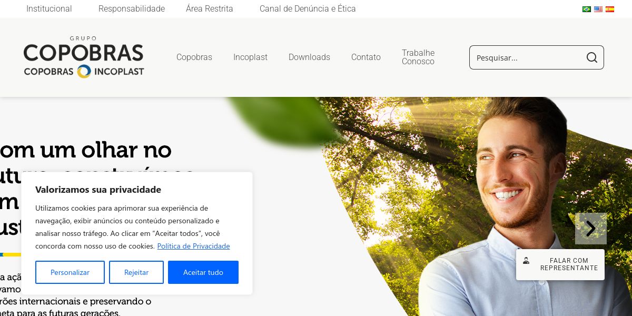Click the Grupo Copobras logo
This screenshot has width=632, height=316.
click(84, 57)
